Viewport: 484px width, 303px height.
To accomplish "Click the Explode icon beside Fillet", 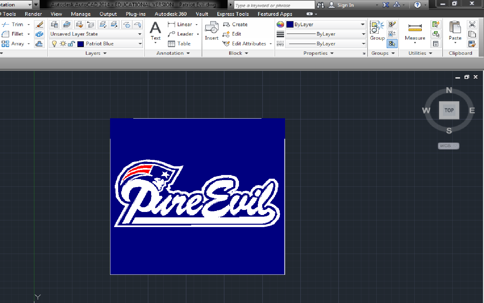I will coord(39,34).
